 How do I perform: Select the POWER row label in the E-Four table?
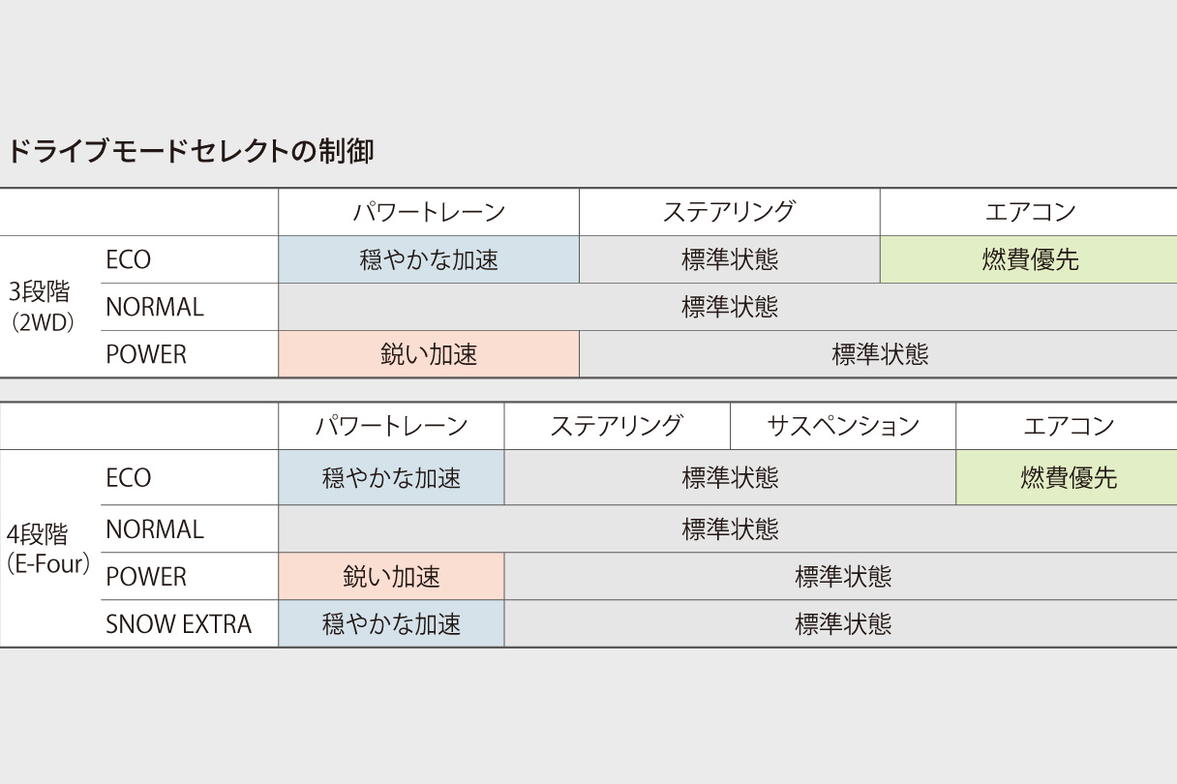146,577
